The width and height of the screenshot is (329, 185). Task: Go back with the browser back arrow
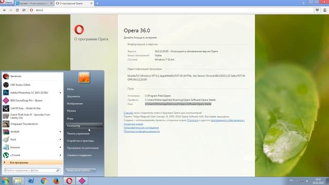pyautogui.click(x=5, y=10)
